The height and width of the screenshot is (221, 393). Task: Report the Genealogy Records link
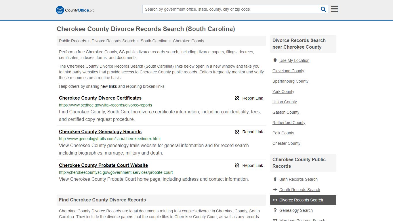[x=249, y=132]
